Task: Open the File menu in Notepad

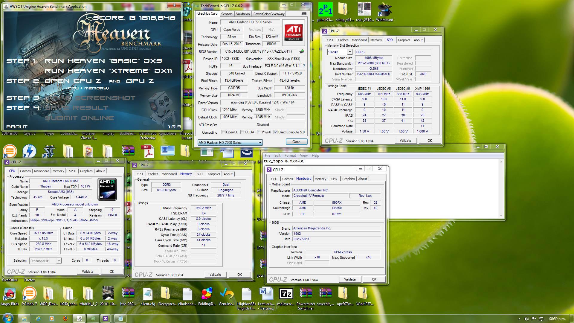Action: (267, 156)
